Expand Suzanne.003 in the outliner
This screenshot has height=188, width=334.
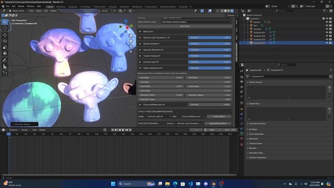pyautogui.click(x=248, y=40)
